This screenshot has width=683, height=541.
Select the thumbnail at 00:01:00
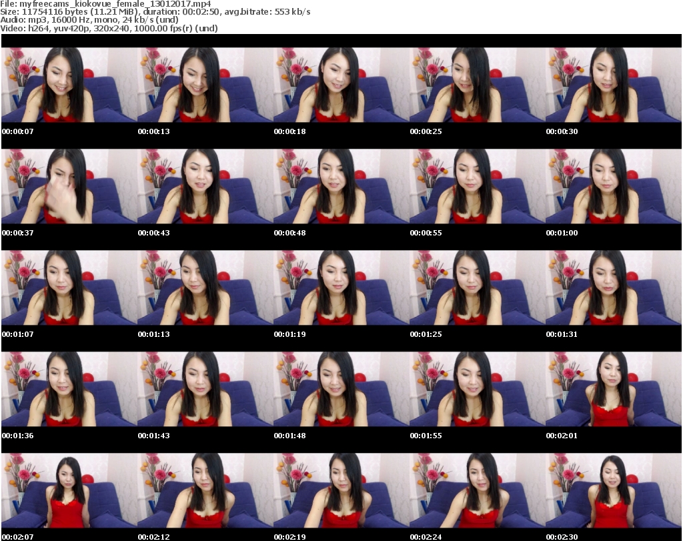click(614, 186)
